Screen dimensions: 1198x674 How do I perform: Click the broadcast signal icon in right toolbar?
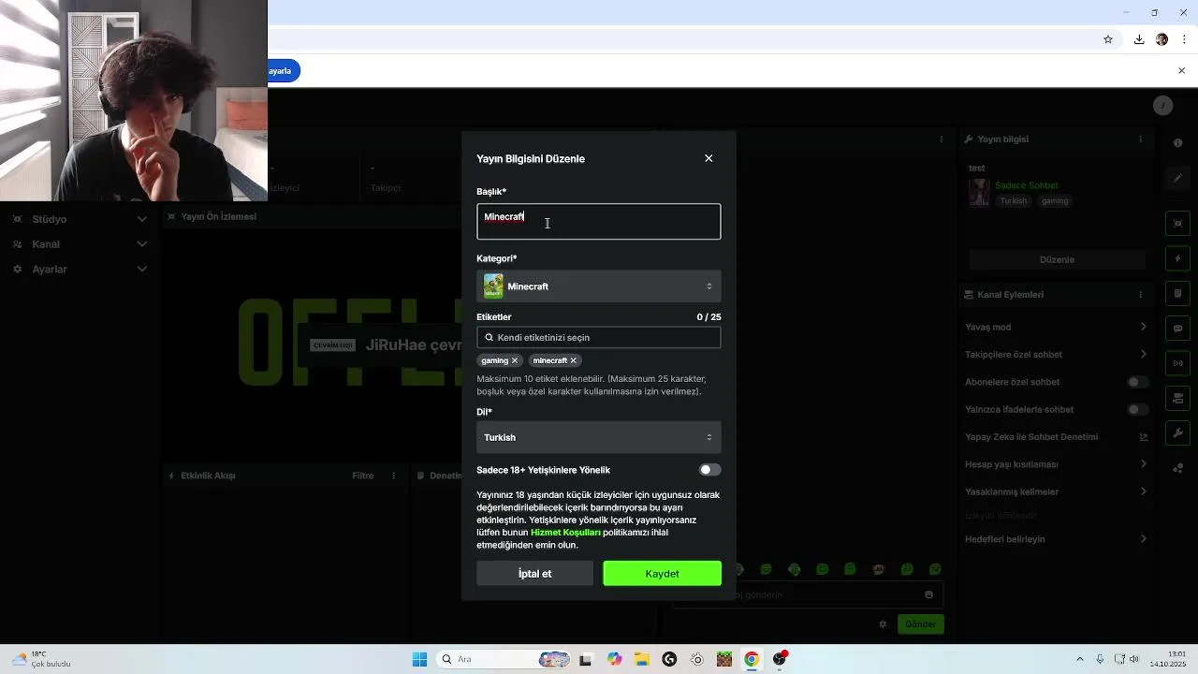tap(1178, 363)
